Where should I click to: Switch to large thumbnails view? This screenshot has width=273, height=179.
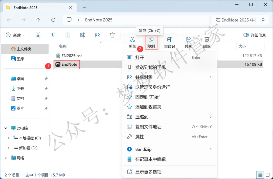pos(268,175)
